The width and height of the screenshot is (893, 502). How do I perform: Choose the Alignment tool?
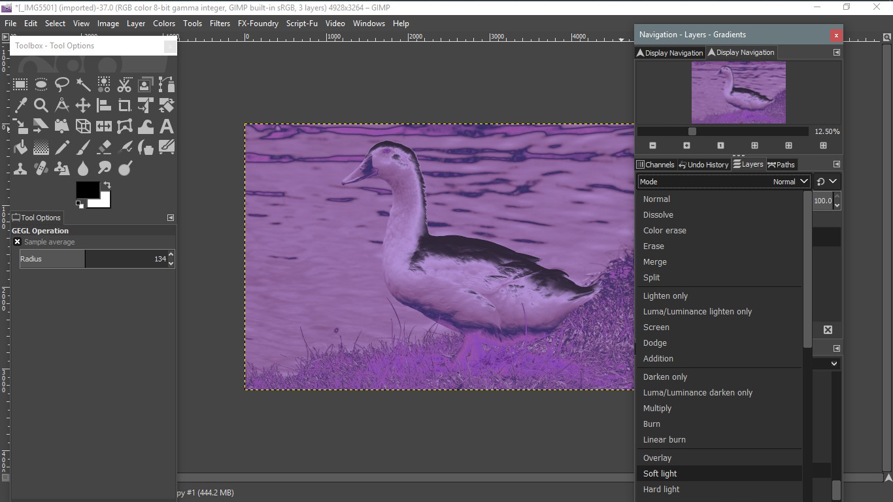[x=104, y=105]
